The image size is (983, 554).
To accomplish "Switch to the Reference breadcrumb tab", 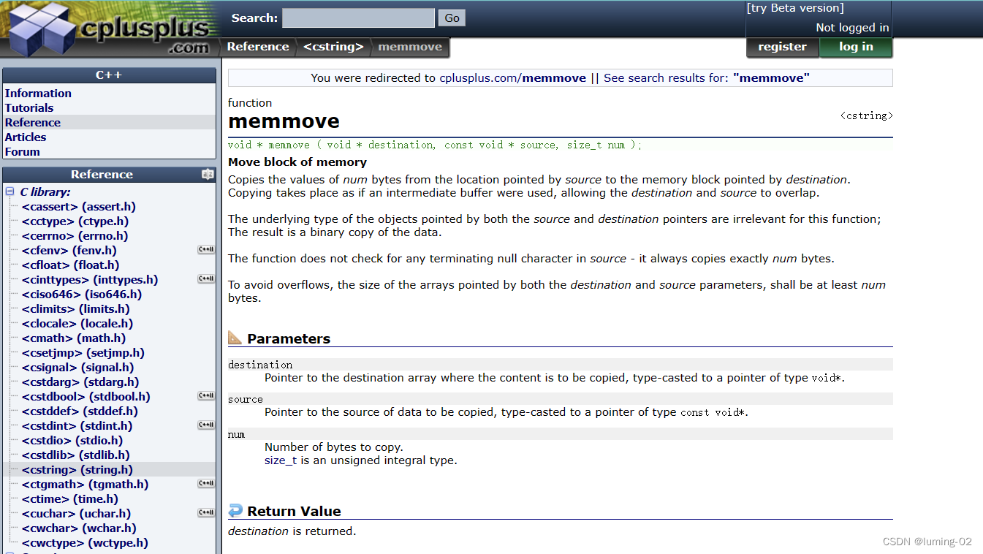I will (x=257, y=46).
